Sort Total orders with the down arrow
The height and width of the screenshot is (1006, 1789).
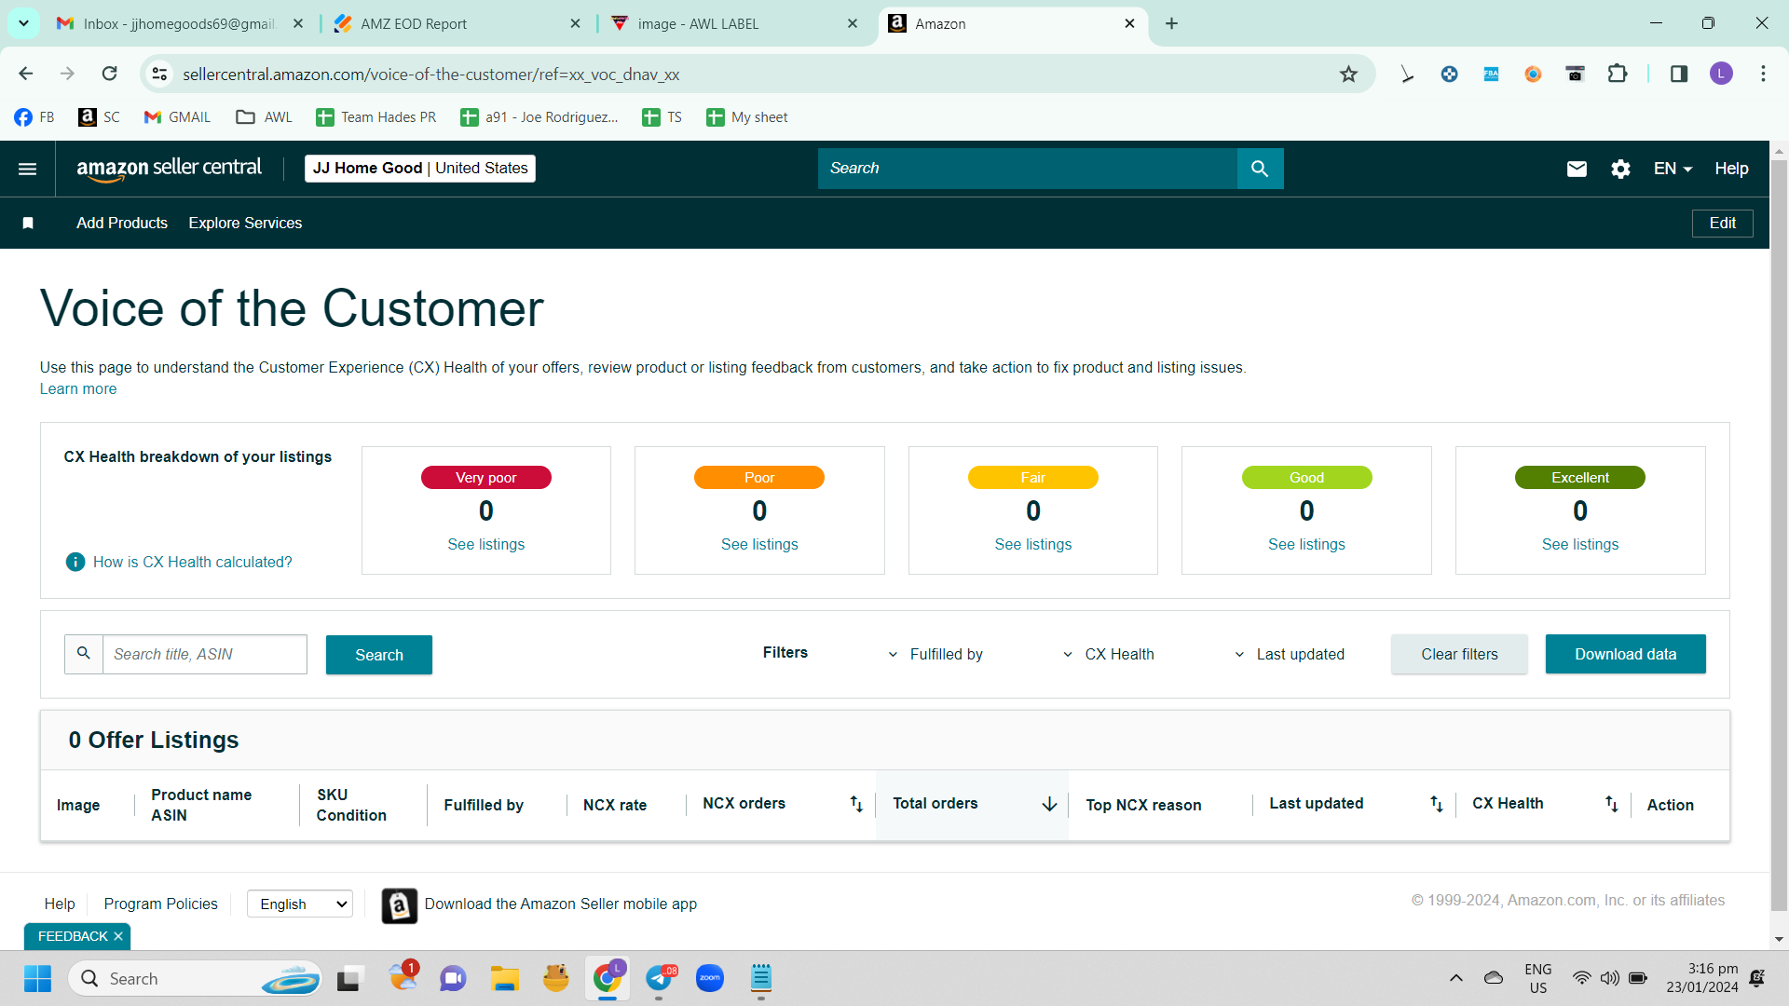1049,804
